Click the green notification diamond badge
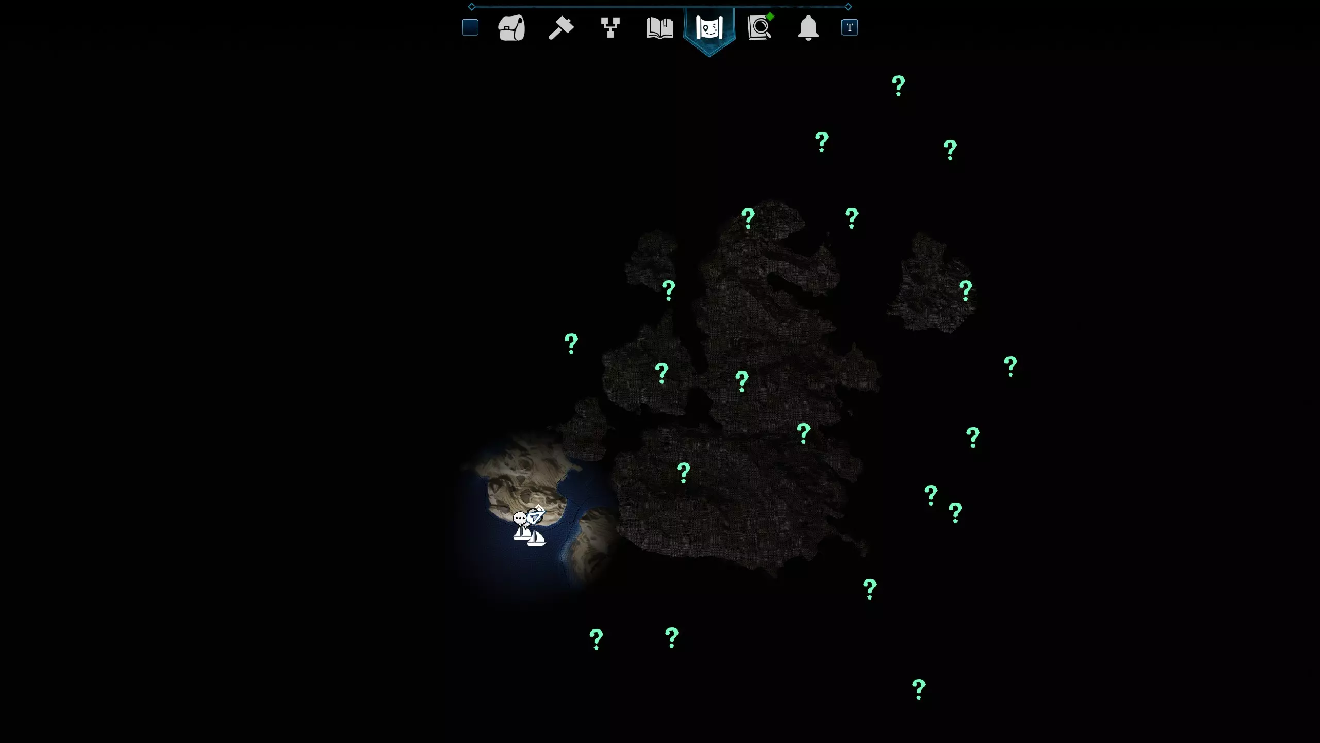 tap(770, 17)
